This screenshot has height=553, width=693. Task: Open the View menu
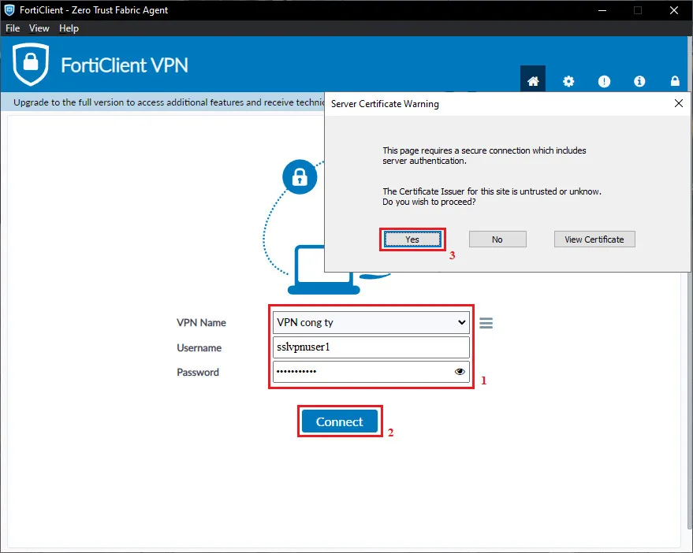[x=39, y=28]
